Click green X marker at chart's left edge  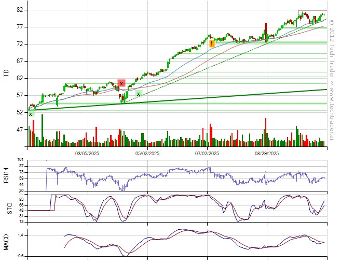click(x=31, y=114)
